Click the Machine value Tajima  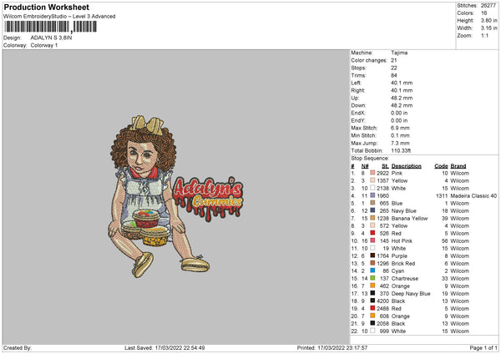[399, 53]
